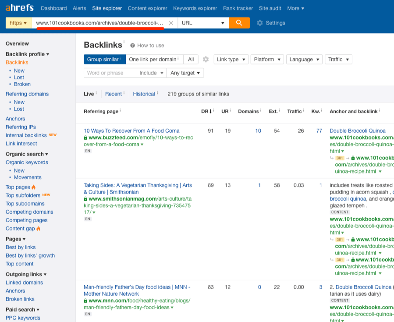Open the "10 Ways To Recover From A Food Coma" link

pos(131,131)
